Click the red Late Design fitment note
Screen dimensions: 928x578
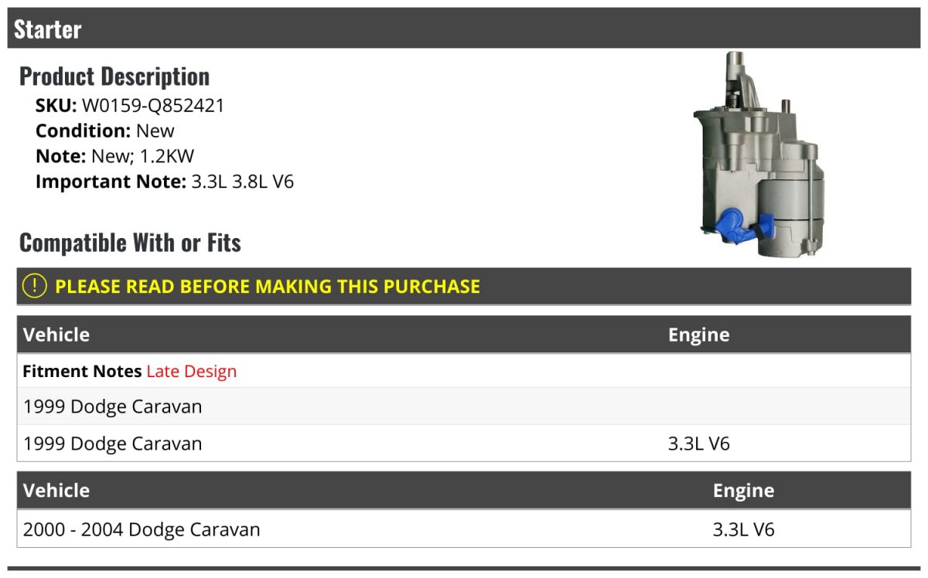pos(191,372)
